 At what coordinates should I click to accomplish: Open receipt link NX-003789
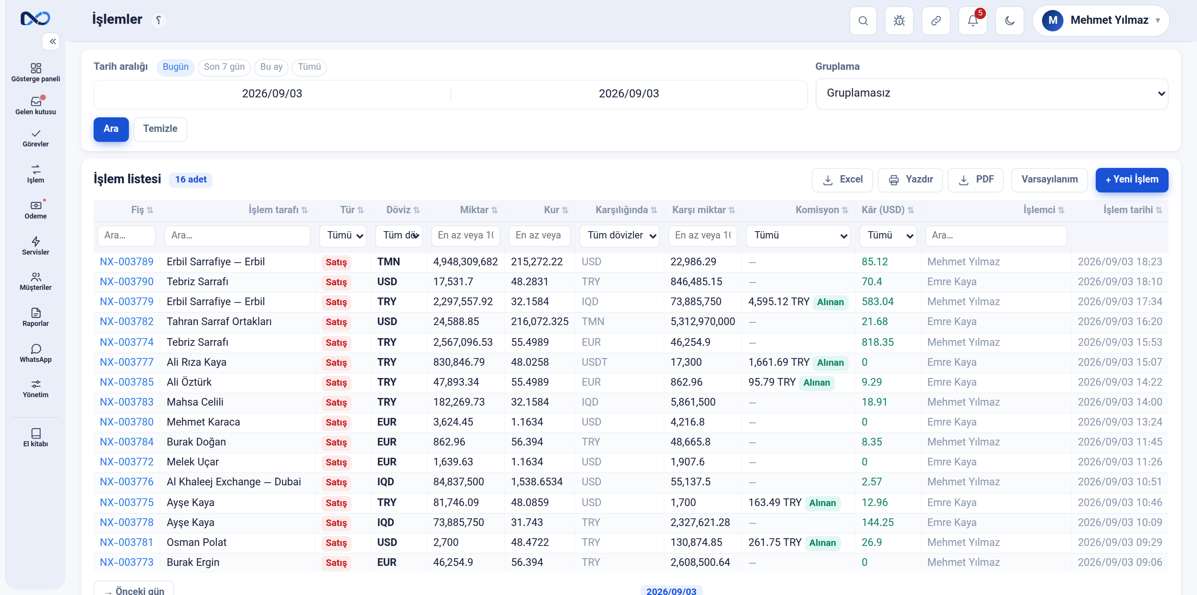point(126,261)
